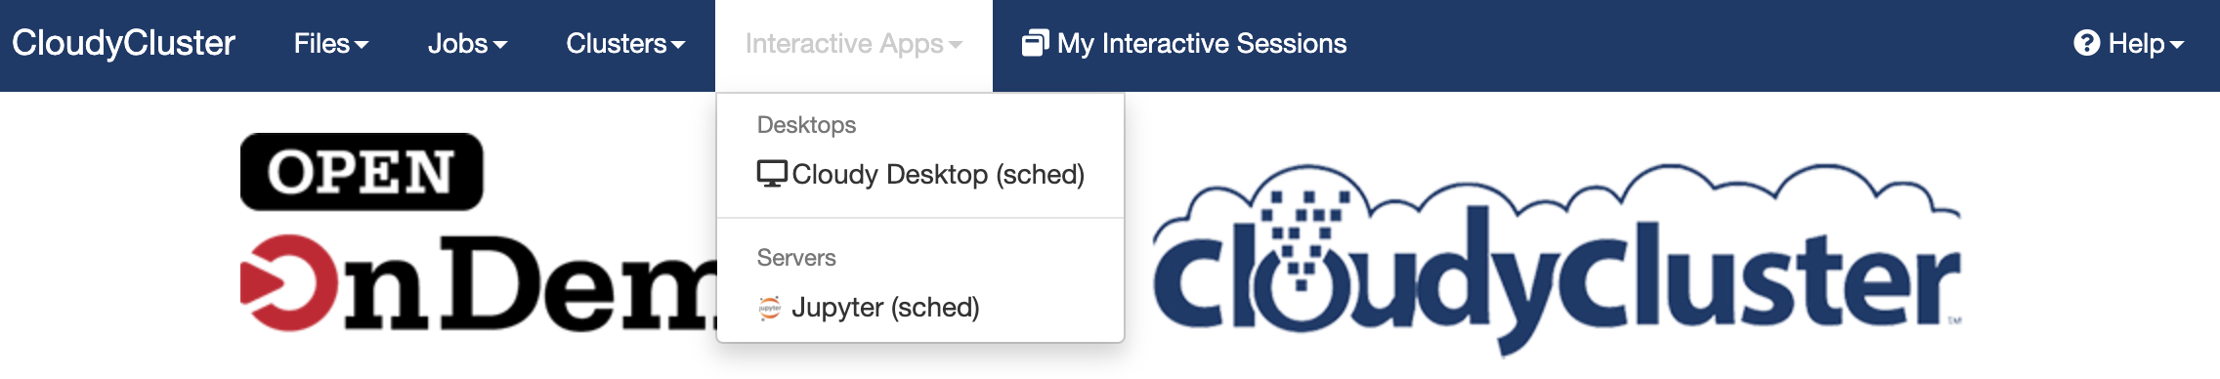Go to My Interactive Sessions
Screen dimensions: 2220x379
(1184, 44)
